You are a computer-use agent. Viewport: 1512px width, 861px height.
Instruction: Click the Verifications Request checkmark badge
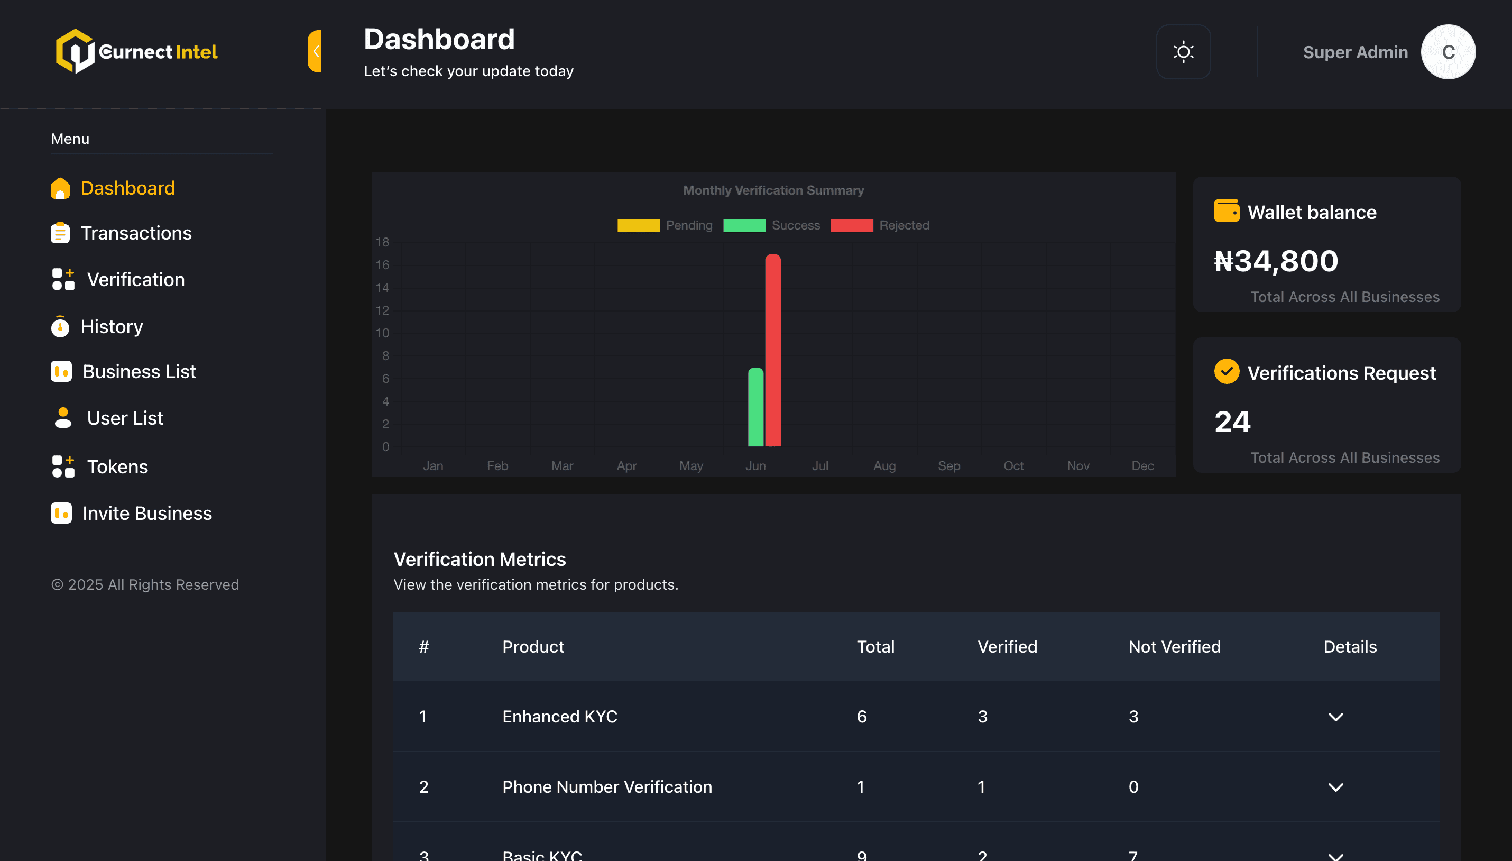click(x=1227, y=372)
